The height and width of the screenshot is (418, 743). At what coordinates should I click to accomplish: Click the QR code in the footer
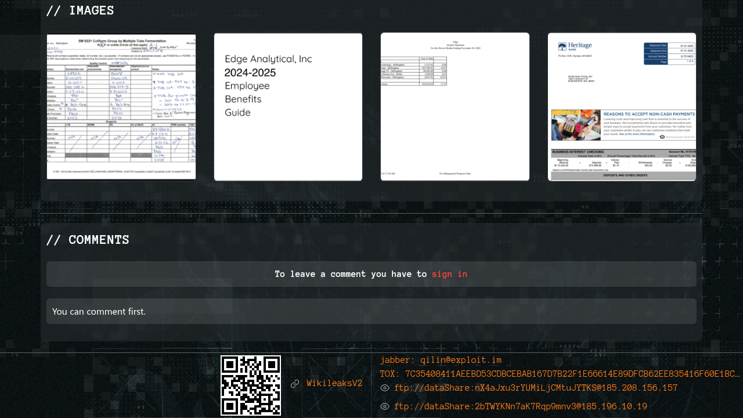251,385
